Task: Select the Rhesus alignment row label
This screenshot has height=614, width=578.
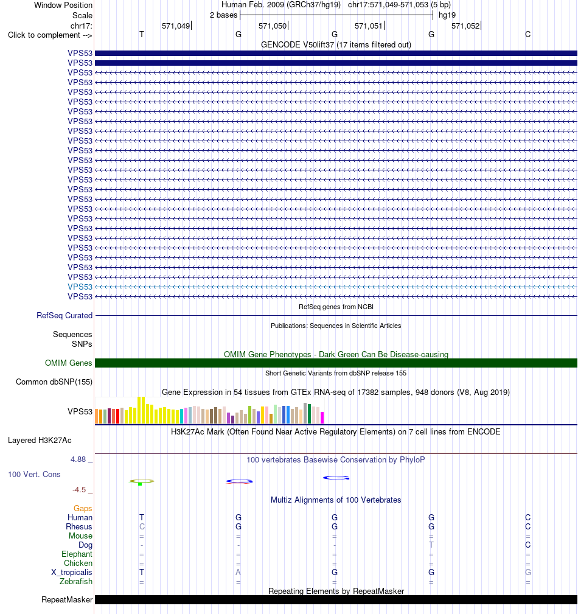Action: click(x=78, y=527)
